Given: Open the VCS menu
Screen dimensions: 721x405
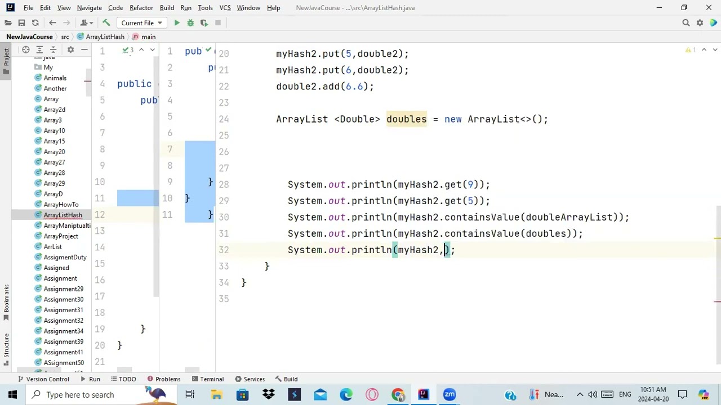Looking at the screenshot, I should click(x=225, y=8).
